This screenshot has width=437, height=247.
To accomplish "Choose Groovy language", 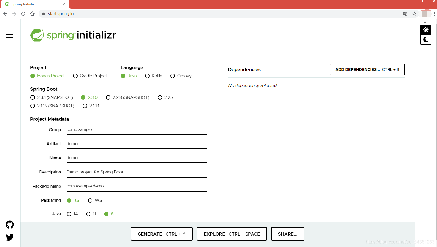I will pos(181,76).
